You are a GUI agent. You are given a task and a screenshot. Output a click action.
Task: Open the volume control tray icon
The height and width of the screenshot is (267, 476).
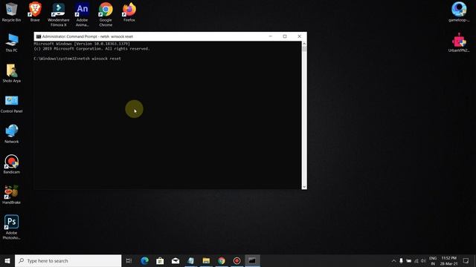pos(423,260)
